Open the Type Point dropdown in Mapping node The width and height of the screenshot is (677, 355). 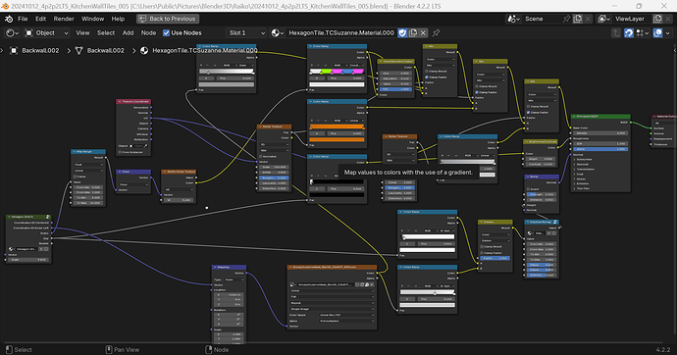tap(234, 279)
